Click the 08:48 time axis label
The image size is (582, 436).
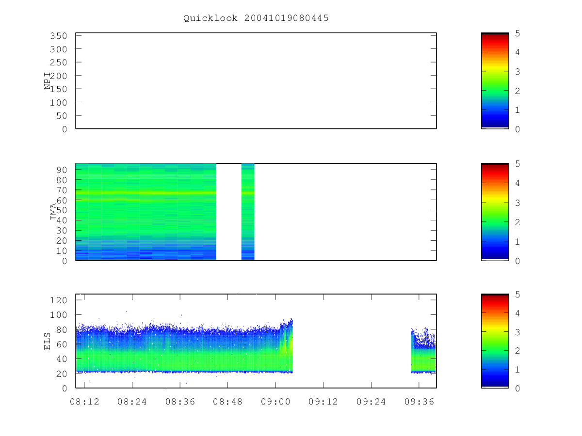pos(228,401)
